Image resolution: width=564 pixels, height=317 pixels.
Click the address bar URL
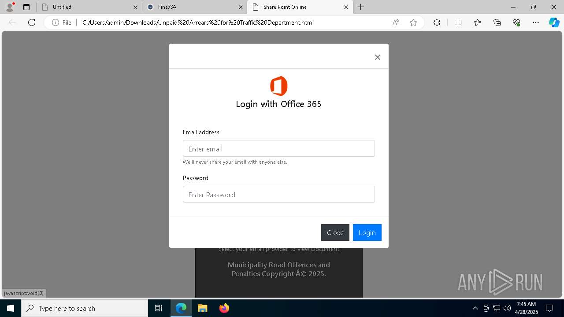(198, 22)
